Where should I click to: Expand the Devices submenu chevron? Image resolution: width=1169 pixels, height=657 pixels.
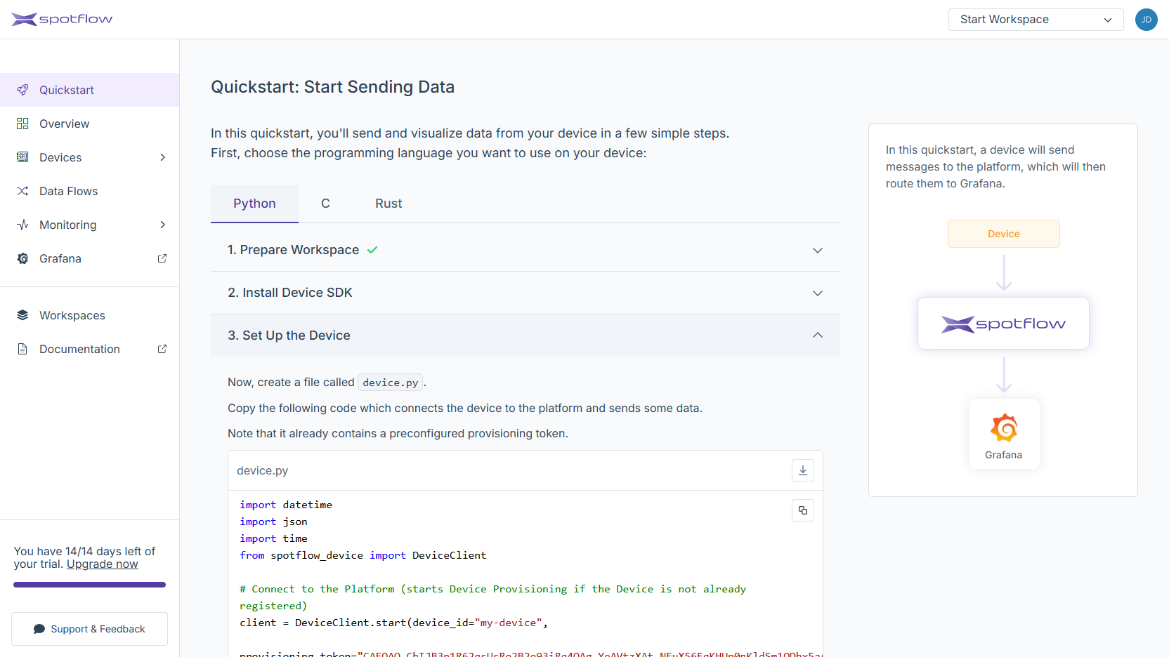point(162,157)
